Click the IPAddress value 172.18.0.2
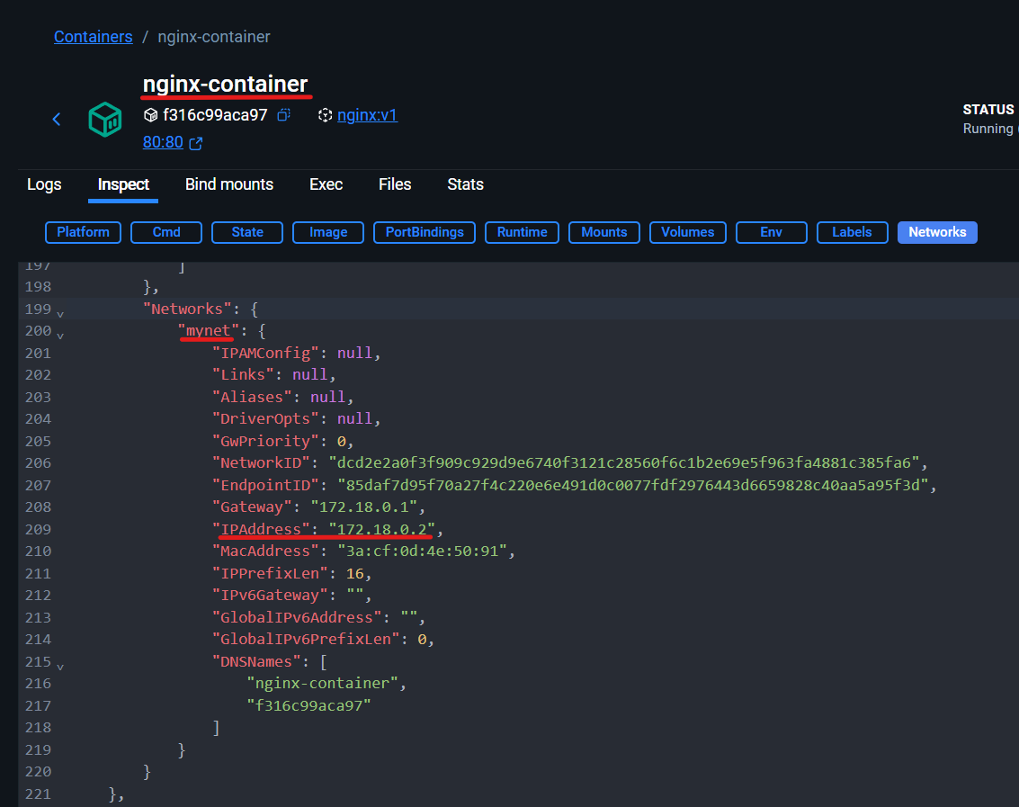Image resolution: width=1019 pixels, height=807 pixels. 382,529
